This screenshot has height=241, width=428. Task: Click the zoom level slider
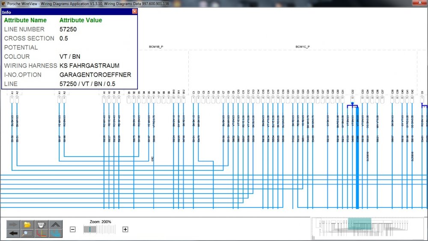point(98,229)
